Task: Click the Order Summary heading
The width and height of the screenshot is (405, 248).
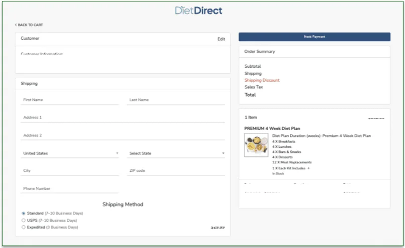Action: [x=260, y=51]
